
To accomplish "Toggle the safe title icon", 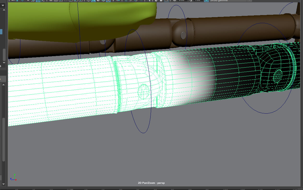I will tap(81, 1).
